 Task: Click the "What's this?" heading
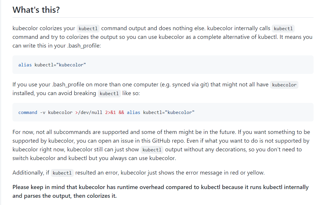tap(36, 10)
